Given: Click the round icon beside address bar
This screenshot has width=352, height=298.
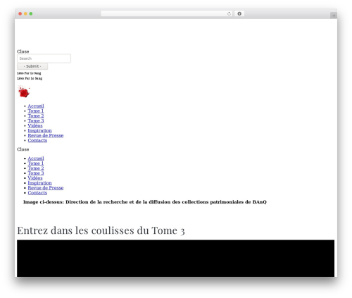Looking at the screenshot, I should (x=239, y=13).
